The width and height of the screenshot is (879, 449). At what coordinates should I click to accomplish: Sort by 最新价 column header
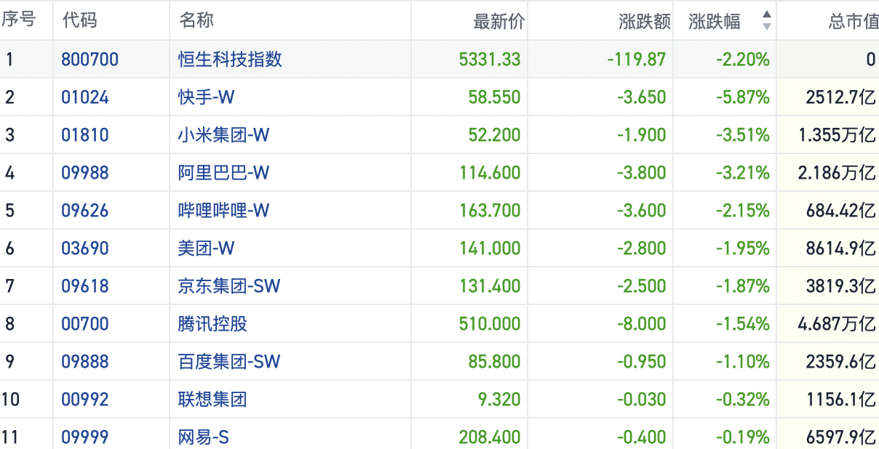498,21
